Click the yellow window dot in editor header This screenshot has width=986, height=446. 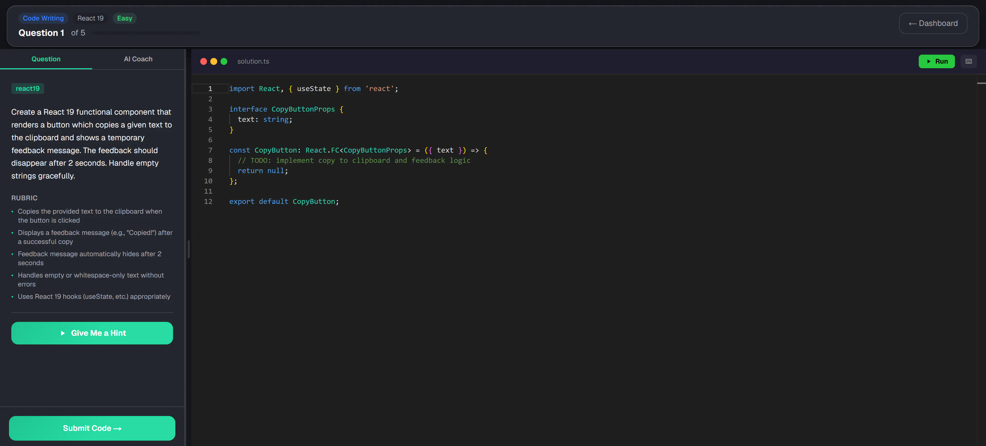(x=214, y=62)
